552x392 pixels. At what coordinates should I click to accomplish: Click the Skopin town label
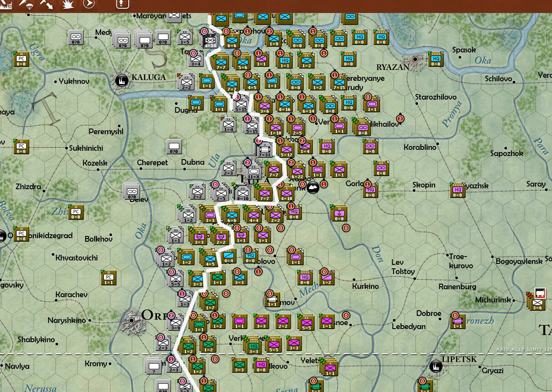[424, 185]
